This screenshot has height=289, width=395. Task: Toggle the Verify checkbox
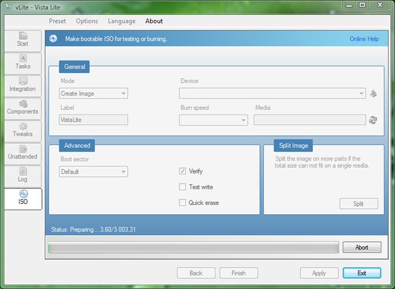coord(182,171)
